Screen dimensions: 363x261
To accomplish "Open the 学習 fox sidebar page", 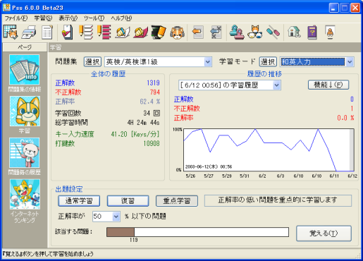I will coord(25,115).
